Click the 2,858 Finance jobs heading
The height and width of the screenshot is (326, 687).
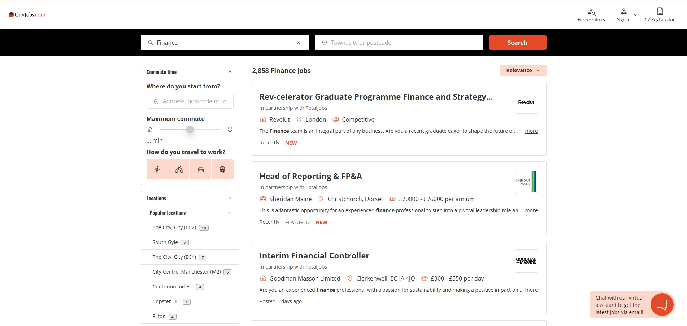[281, 71]
